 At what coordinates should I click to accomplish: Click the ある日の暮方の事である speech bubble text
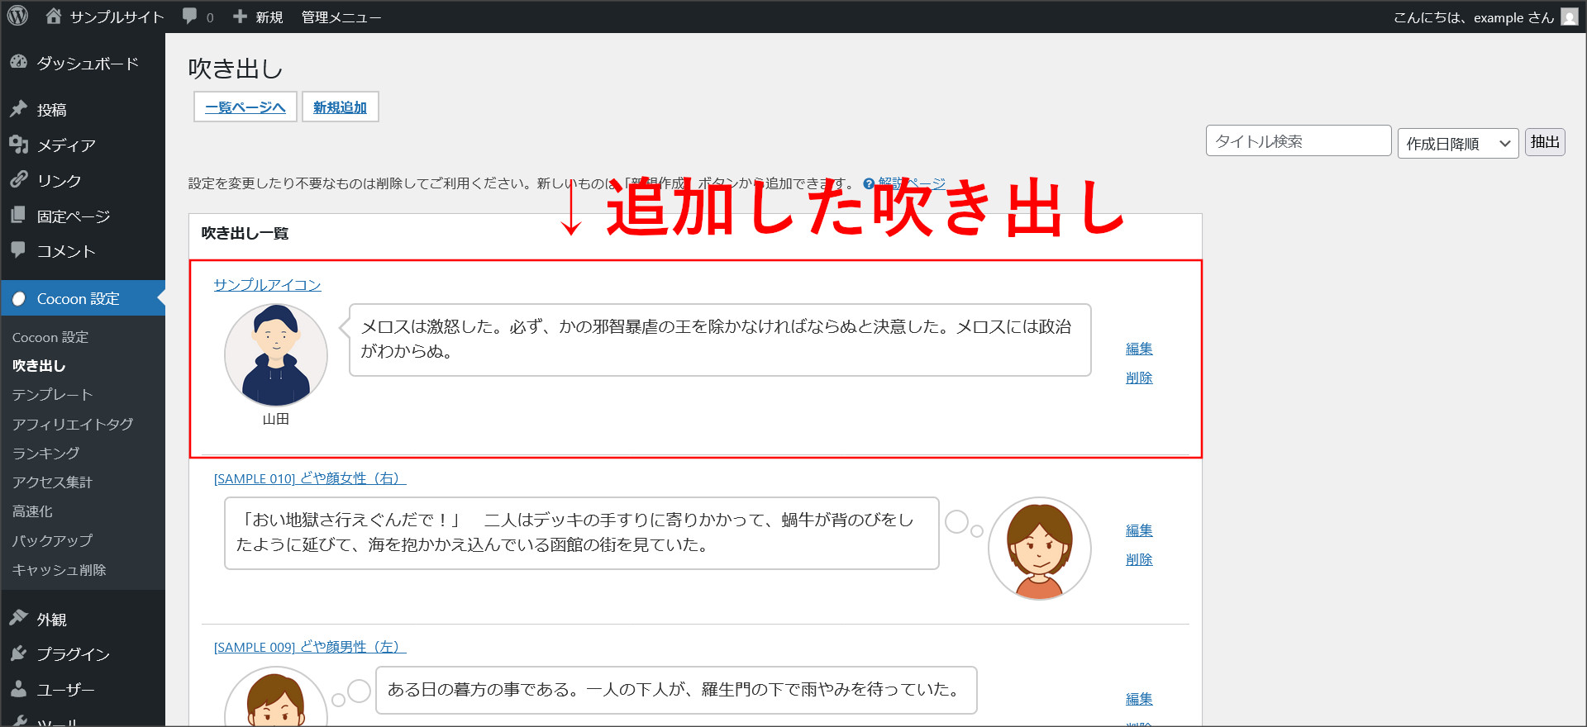673,689
